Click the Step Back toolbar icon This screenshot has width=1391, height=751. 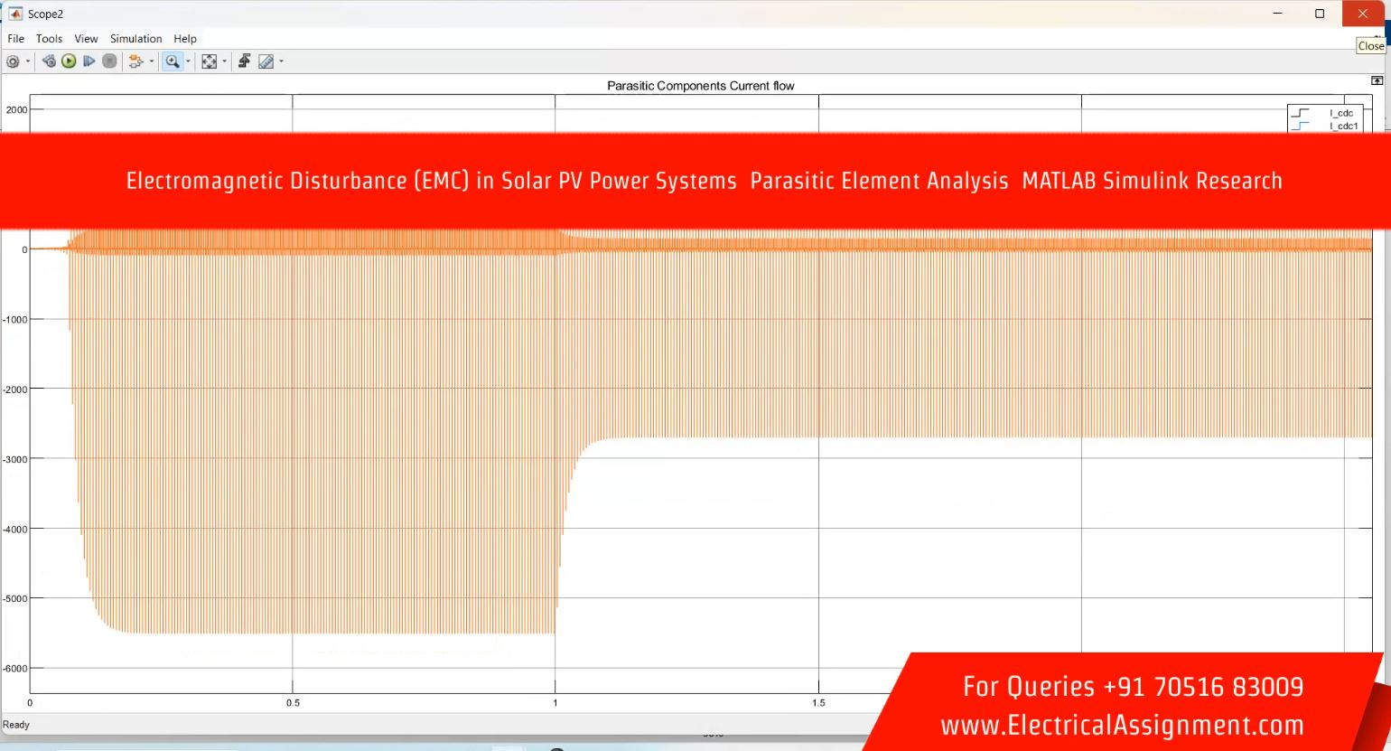49,61
